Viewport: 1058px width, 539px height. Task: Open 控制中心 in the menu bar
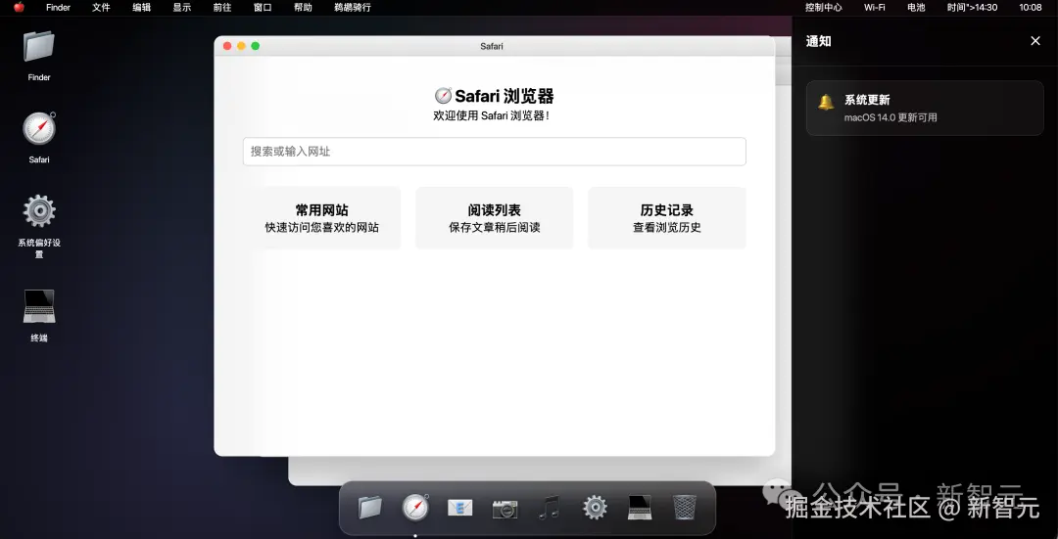[x=823, y=8]
